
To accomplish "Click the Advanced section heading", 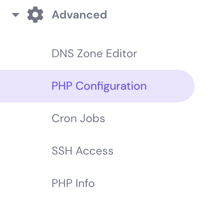I will click(79, 15).
